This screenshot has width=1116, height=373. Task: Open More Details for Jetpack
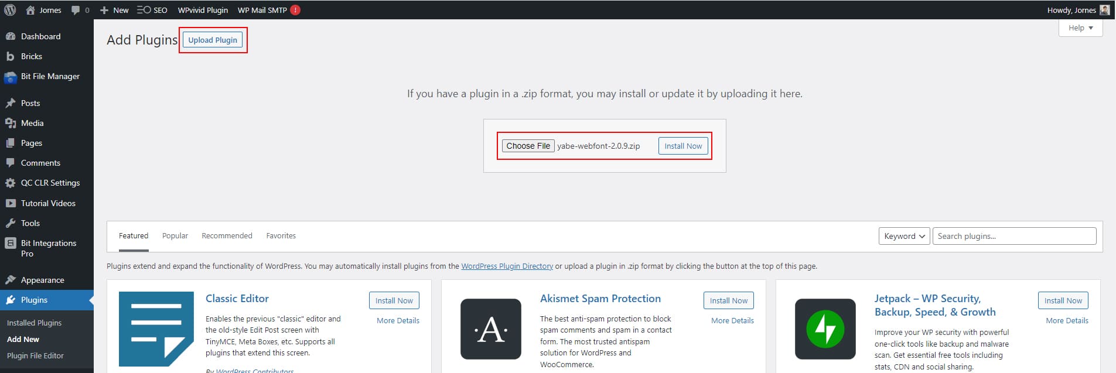pyautogui.click(x=1067, y=320)
